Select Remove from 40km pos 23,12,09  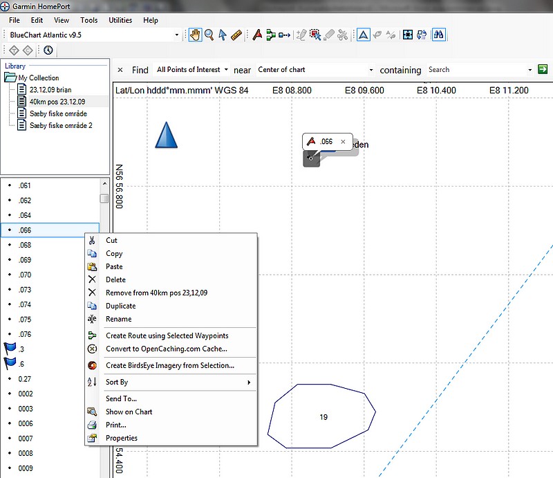(x=171, y=293)
